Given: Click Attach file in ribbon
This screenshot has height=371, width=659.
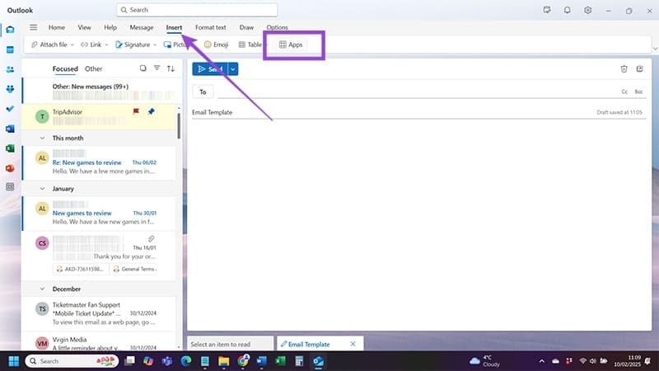Looking at the screenshot, I should tap(49, 45).
